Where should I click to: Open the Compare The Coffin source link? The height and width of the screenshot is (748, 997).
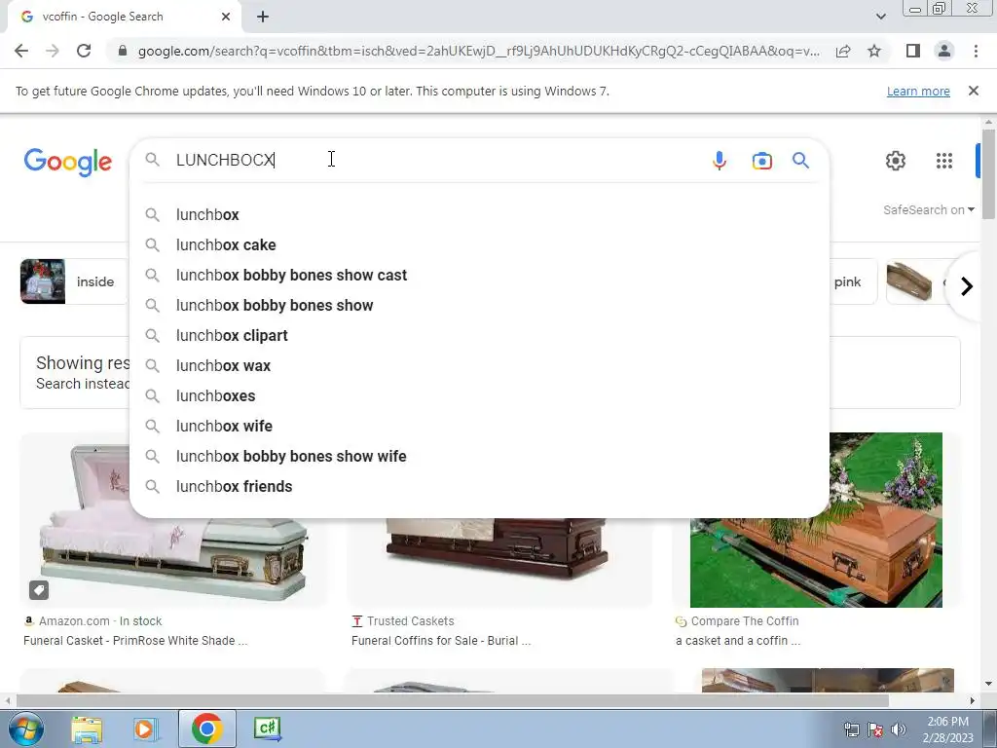pyautogui.click(x=737, y=620)
